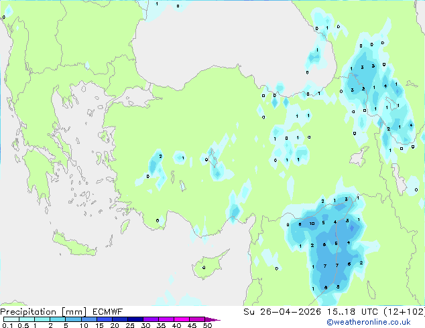This screenshot has height=328, width=425.
Task: Pick the 40–45 mm magenta legend swatch
Action: [x=182, y=319]
